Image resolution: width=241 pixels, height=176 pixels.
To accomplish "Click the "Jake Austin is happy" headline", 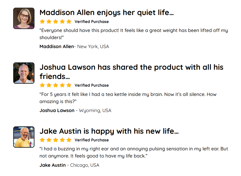I will coord(109,131).
